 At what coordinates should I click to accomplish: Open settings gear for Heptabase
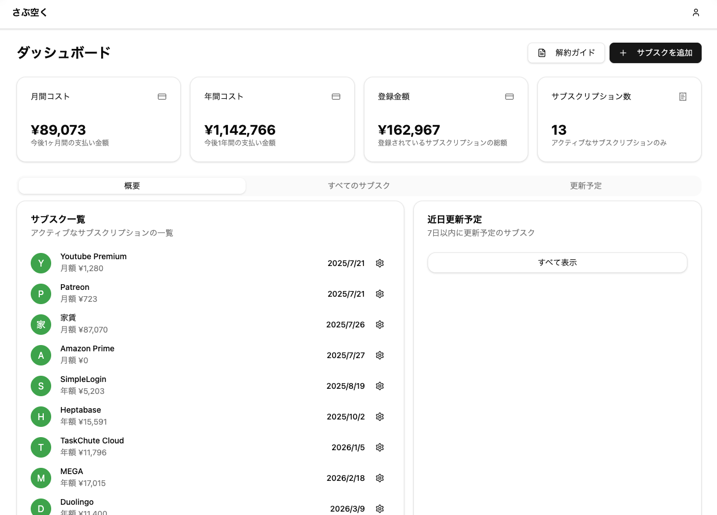click(380, 417)
